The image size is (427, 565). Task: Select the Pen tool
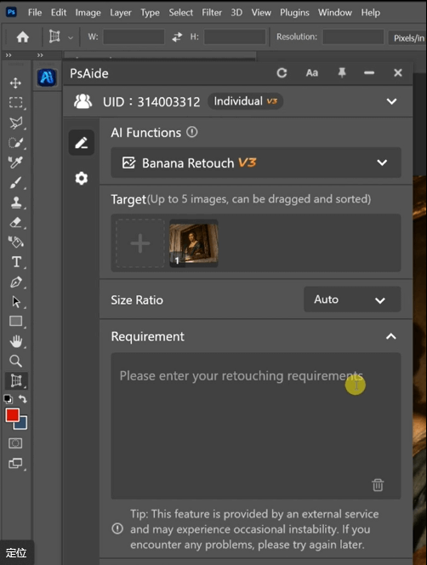(15, 282)
